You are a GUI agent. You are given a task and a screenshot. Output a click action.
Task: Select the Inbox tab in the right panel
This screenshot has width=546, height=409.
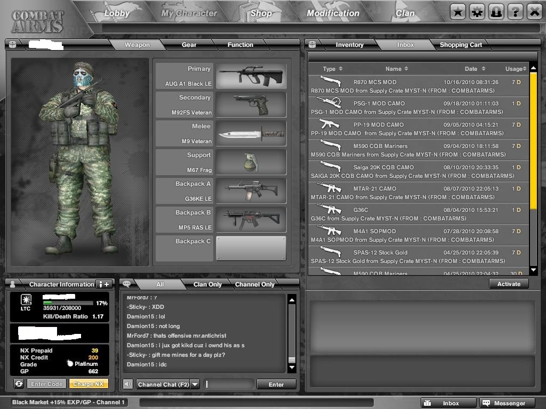pyautogui.click(x=405, y=45)
